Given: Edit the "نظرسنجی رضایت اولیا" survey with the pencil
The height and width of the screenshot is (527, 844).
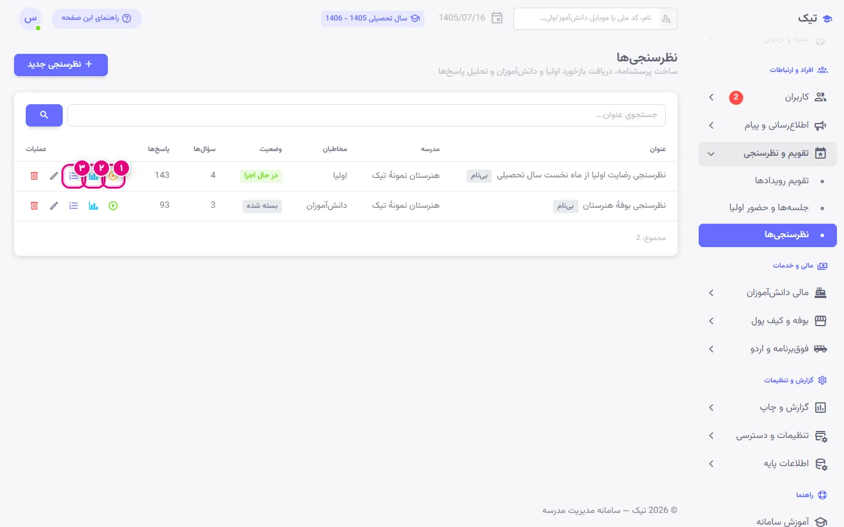Looking at the screenshot, I should point(54,176).
